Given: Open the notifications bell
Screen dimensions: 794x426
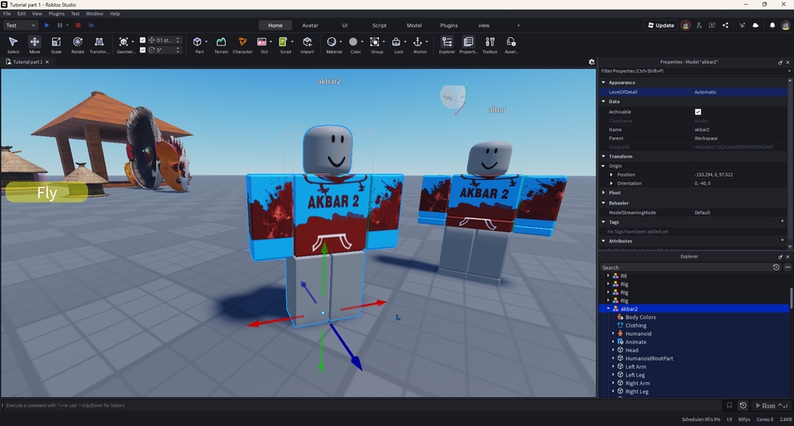Looking at the screenshot, I should (772, 26).
